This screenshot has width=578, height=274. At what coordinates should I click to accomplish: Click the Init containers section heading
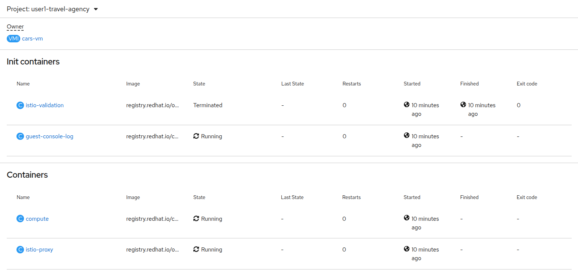tap(33, 62)
